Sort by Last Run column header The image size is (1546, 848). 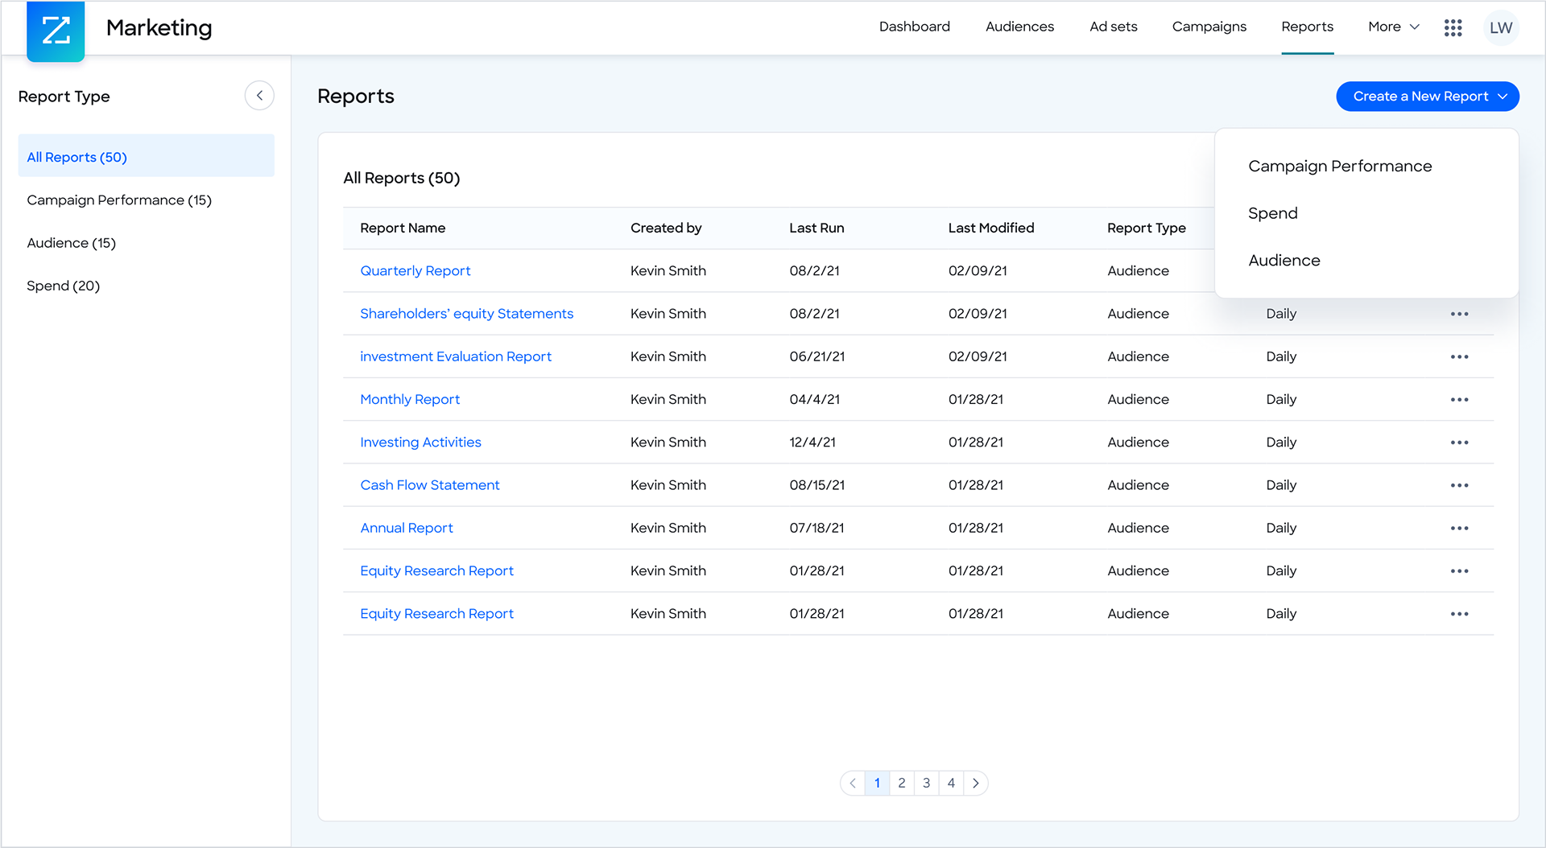tap(816, 228)
